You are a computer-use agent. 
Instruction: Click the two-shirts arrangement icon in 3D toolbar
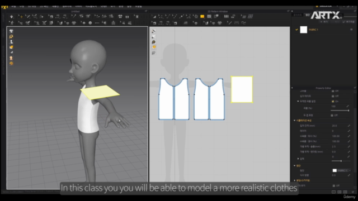click(x=120, y=16)
